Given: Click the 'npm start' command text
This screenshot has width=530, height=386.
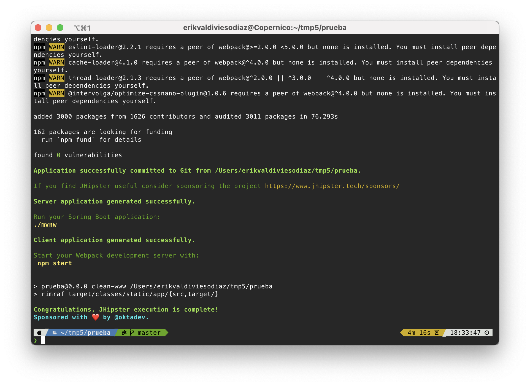Looking at the screenshot, I should (55, 263).
